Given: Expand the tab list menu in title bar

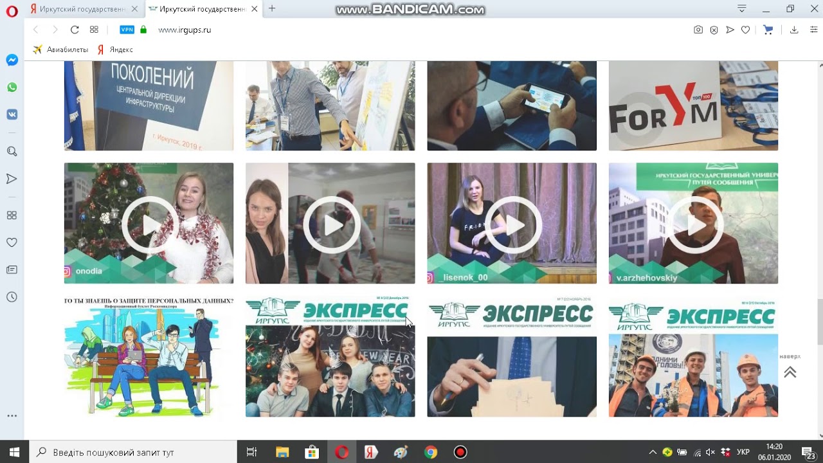Looking at the screenshot, I should pyautogui.click(x=742, y=8).
